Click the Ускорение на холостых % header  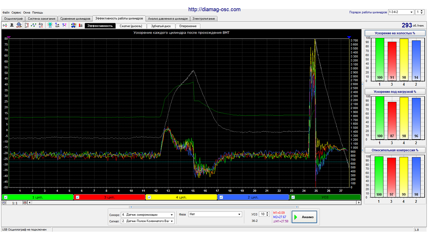pyautogui.click(x=395, y=33)
